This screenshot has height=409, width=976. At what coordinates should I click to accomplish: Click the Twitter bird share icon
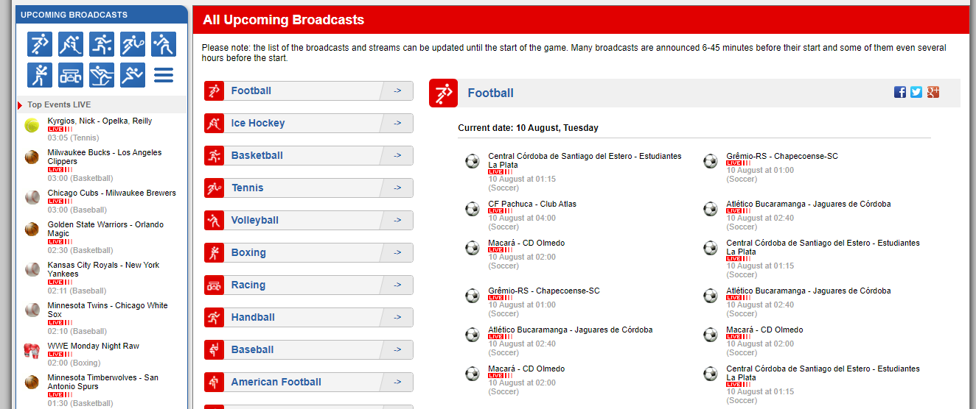pos(916,92)
